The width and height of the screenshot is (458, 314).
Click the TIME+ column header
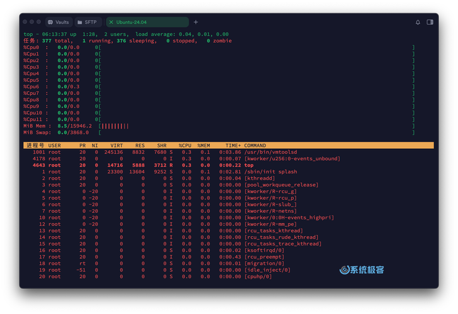[230, 145]
